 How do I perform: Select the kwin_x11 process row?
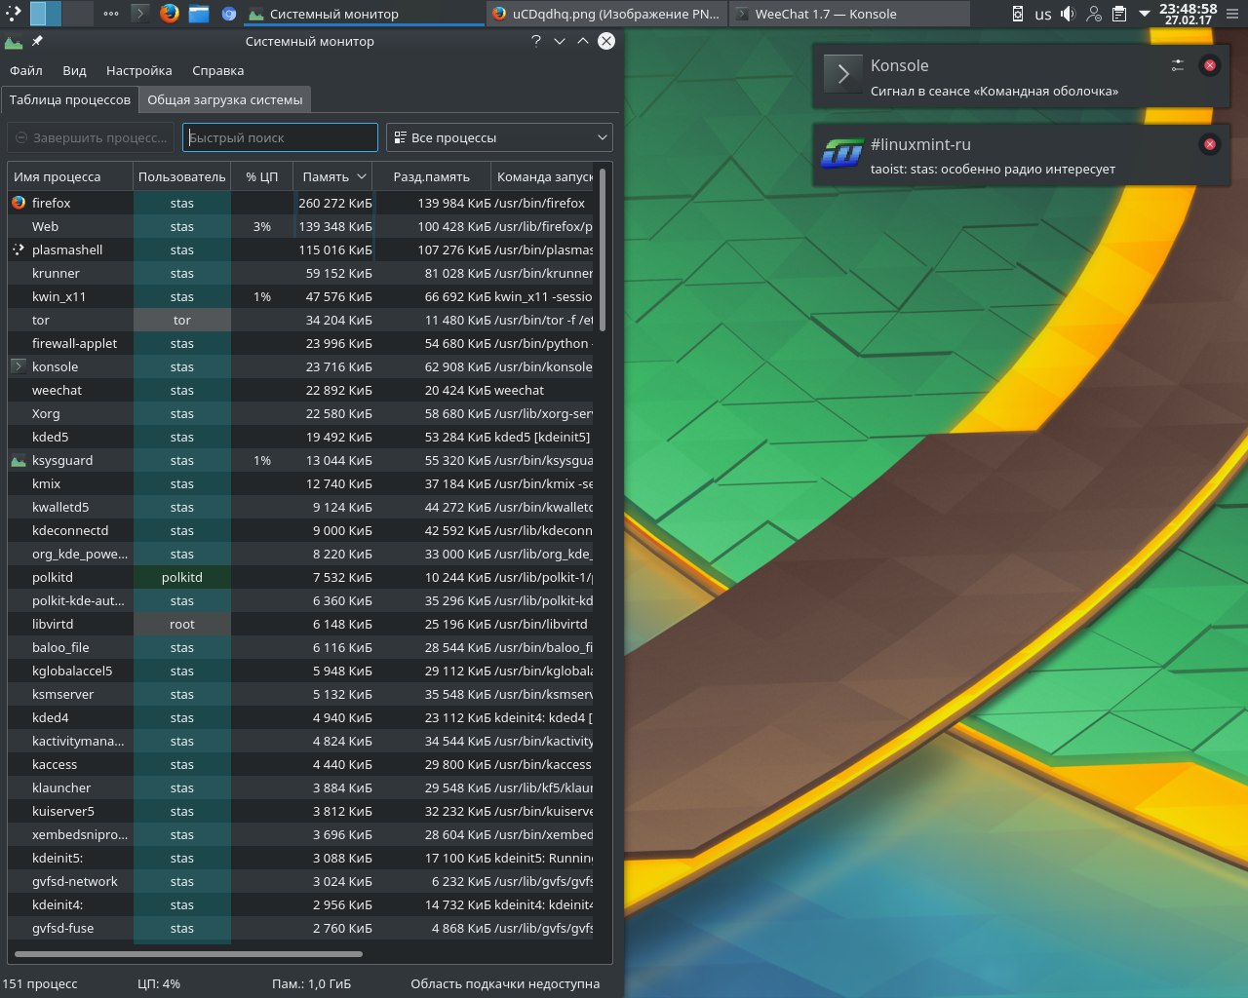(301, 296)
